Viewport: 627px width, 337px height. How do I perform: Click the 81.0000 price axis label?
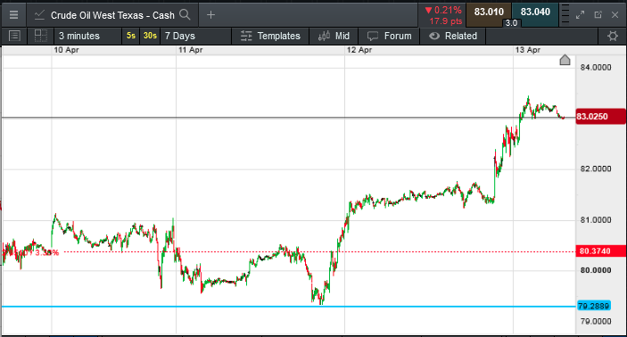coord(596,220)
